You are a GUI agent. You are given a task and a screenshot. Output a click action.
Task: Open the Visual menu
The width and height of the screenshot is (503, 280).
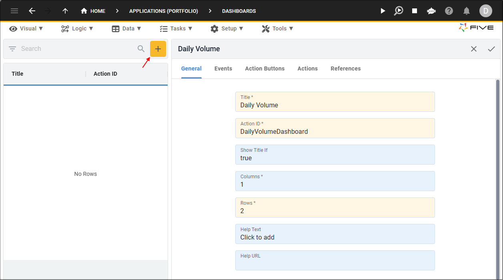[26, 28]
